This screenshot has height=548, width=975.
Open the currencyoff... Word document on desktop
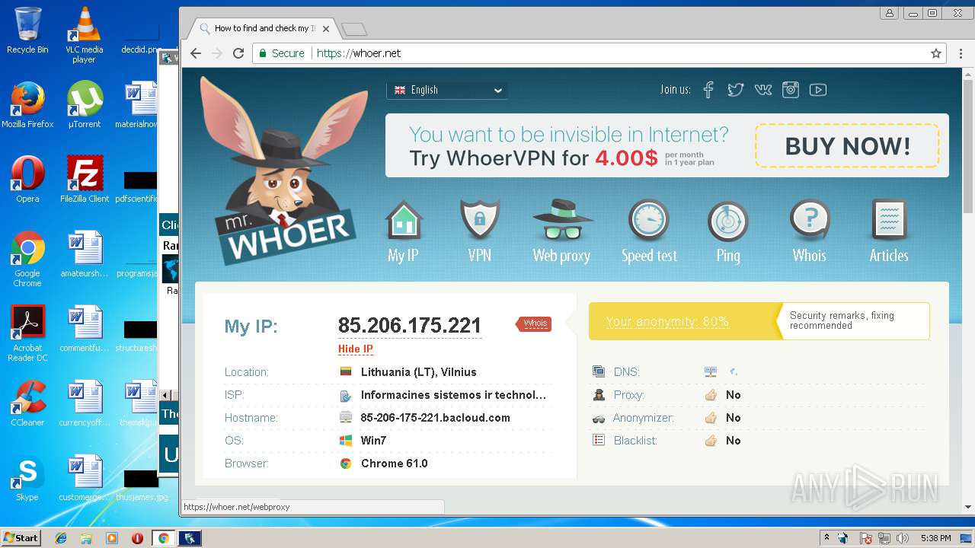coord(85,403)
